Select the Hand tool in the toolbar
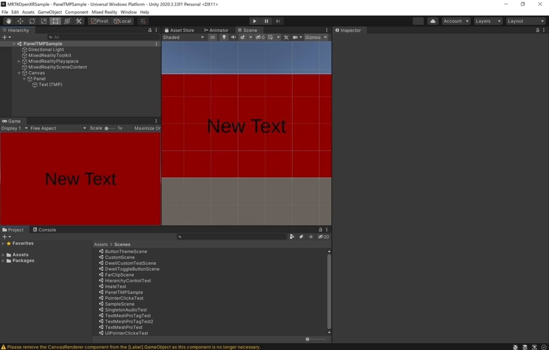Screen dimensions: 549x350 [8, 21]
